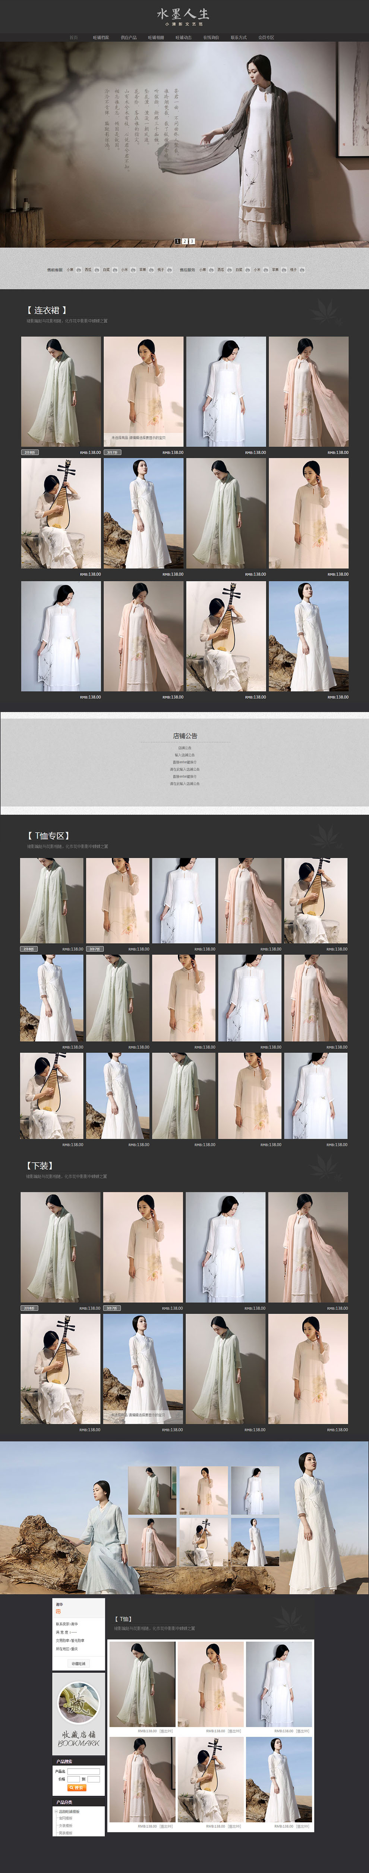Open the 在线询价 navigation item
Viewport: 369px width, 1873px height.
(211, 37)
